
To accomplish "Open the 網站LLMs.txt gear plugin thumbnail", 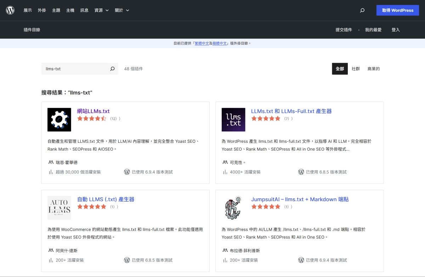I will coord(59,120).
